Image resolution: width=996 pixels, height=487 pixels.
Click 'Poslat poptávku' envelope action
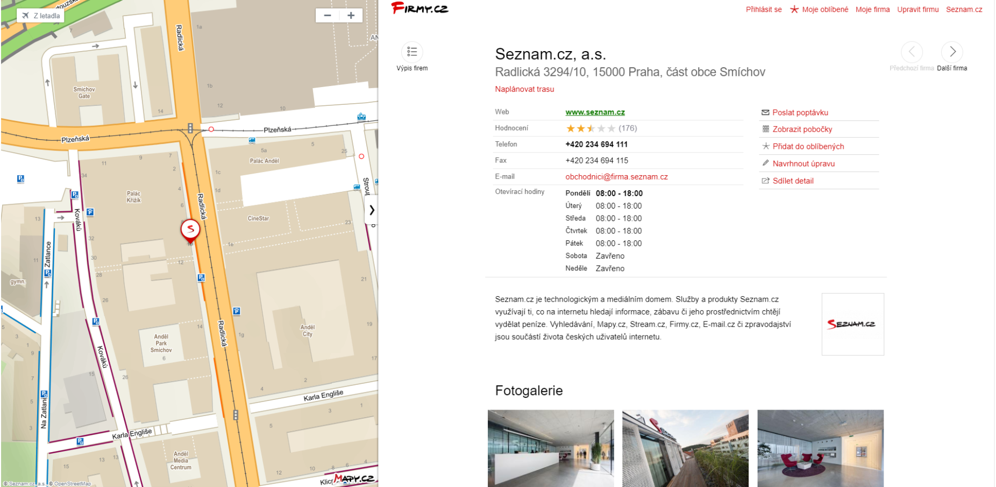[x=795, y=112]
